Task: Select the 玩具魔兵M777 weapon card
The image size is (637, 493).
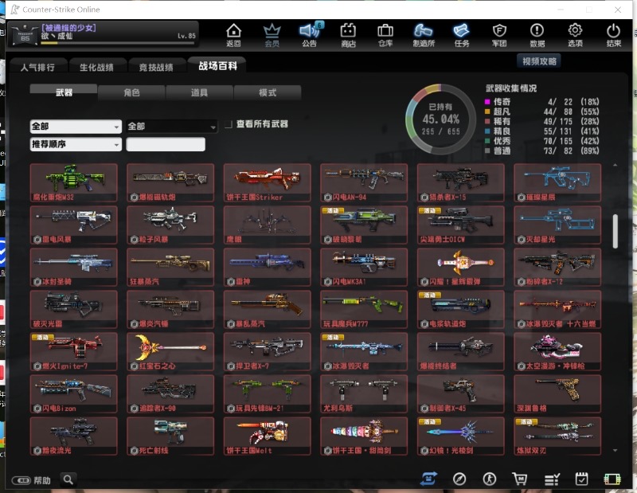Action: click(364, 309)
